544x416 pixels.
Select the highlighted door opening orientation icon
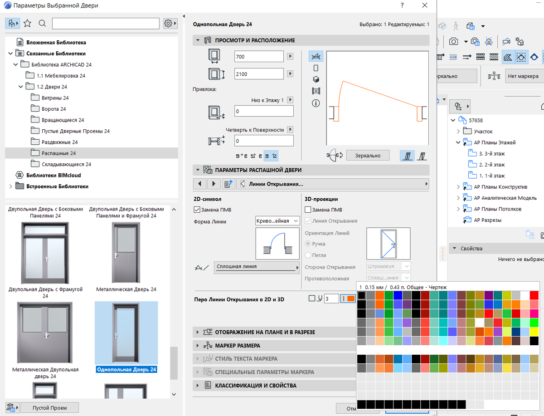[408, 156]
